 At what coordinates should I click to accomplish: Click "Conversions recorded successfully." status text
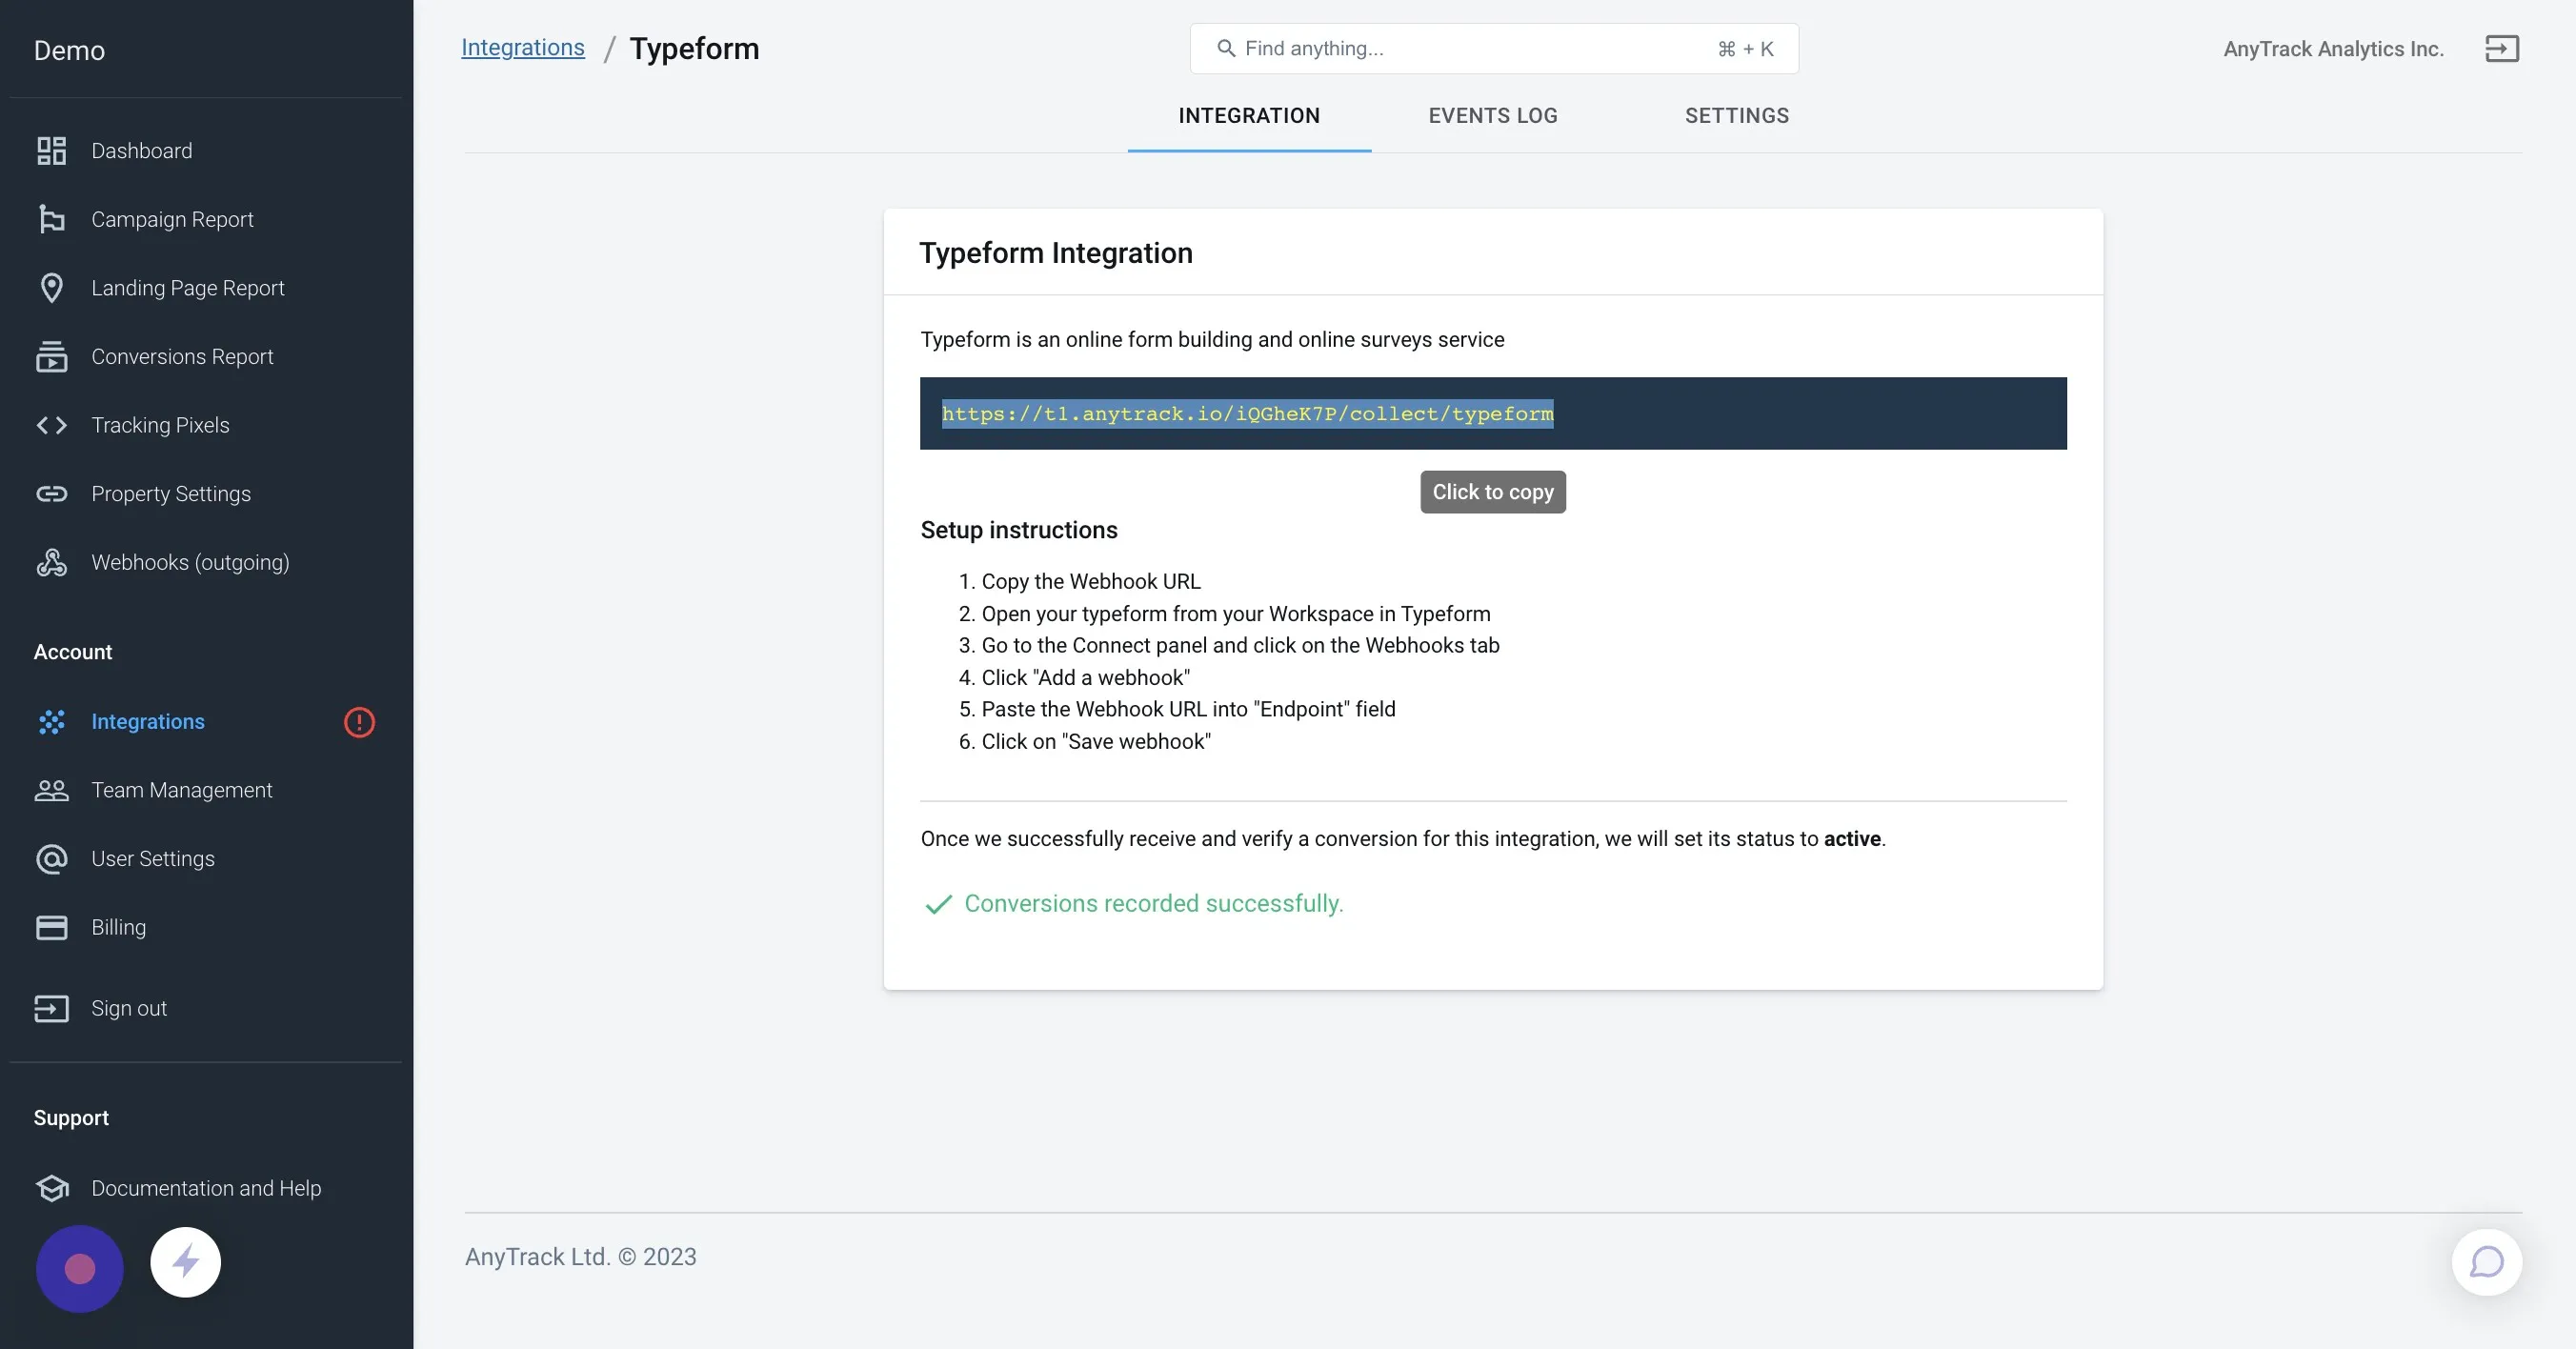click(1153, 904)
